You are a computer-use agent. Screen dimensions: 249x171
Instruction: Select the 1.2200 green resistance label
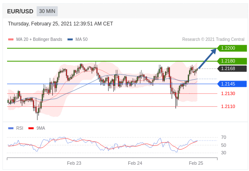coord(232,48)
